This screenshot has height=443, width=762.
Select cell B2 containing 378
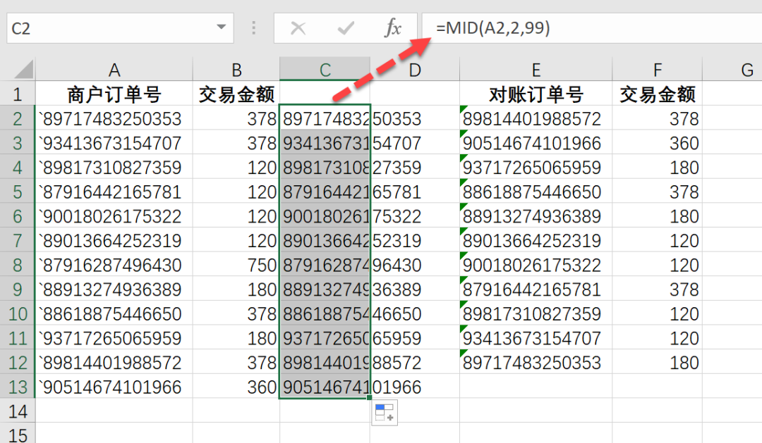(x=236, y=118)
